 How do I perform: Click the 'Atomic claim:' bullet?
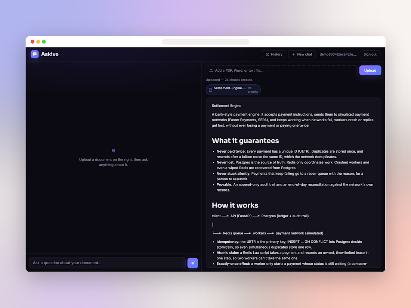tap(292, 255)
